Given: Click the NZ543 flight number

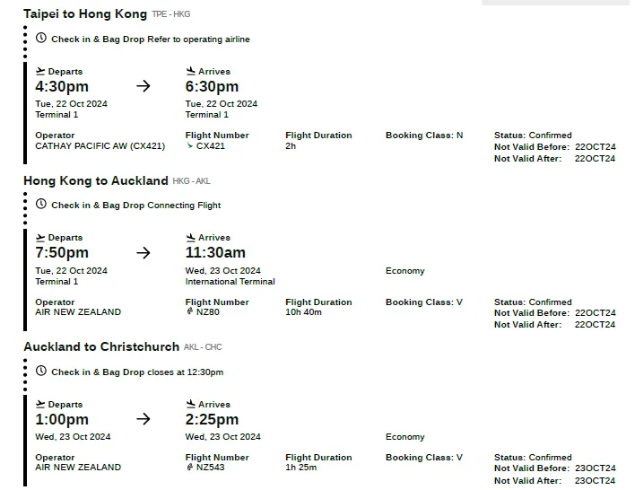Looking at the screenshot, I should [211, 468].
